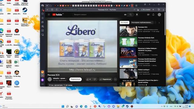Open the YouTube hamburger guide menu
The image size is (194, 109).
click(49, 15)
